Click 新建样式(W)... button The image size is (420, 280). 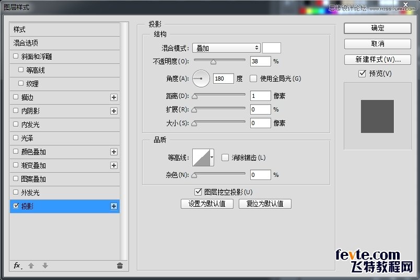coord(377,59)
